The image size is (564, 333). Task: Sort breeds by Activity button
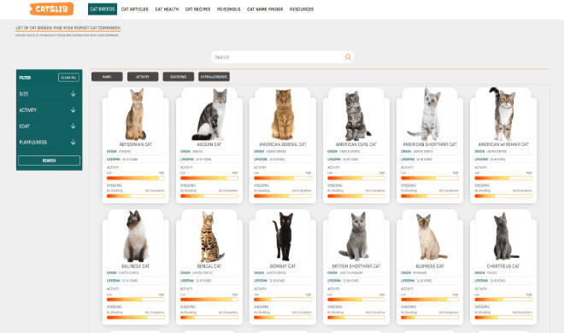point(143,77)
